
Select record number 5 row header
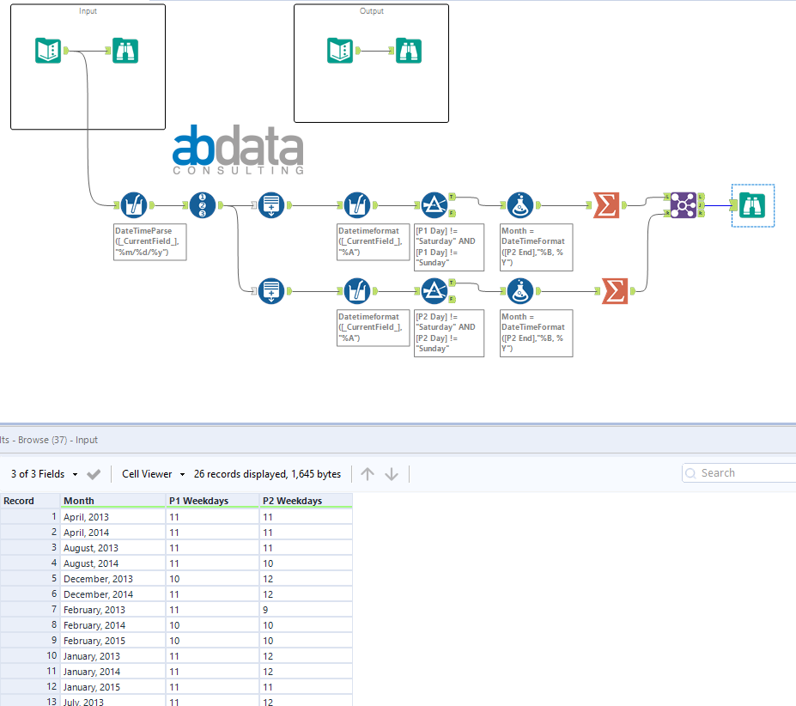pyautogui.click(x=30, y=579)
